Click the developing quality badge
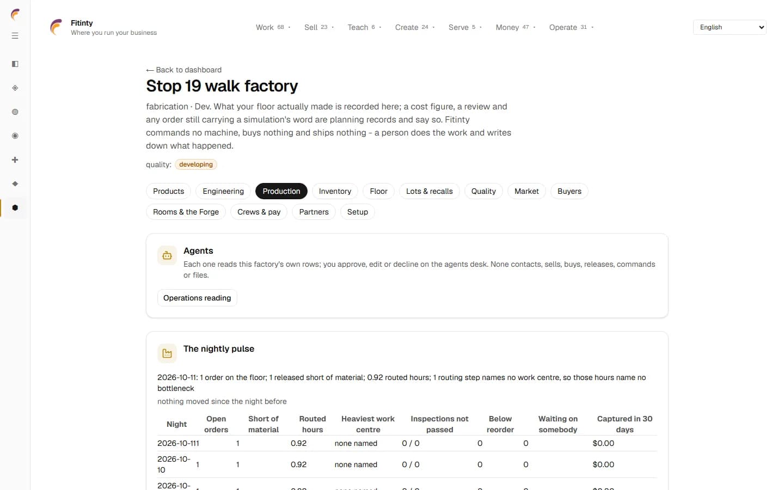 click(x=196, y=164)
